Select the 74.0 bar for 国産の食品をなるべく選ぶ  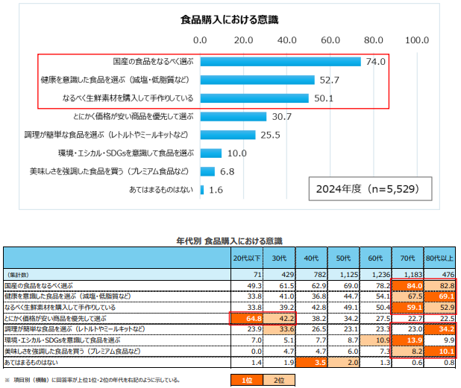(x=280, y=62)
